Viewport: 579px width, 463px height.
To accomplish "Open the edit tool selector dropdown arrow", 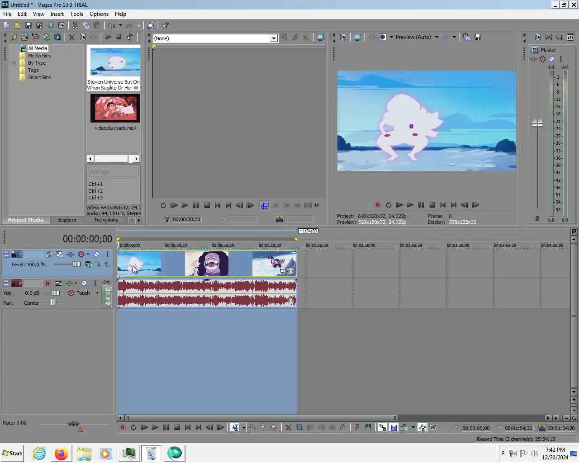I will pos(244,427).
